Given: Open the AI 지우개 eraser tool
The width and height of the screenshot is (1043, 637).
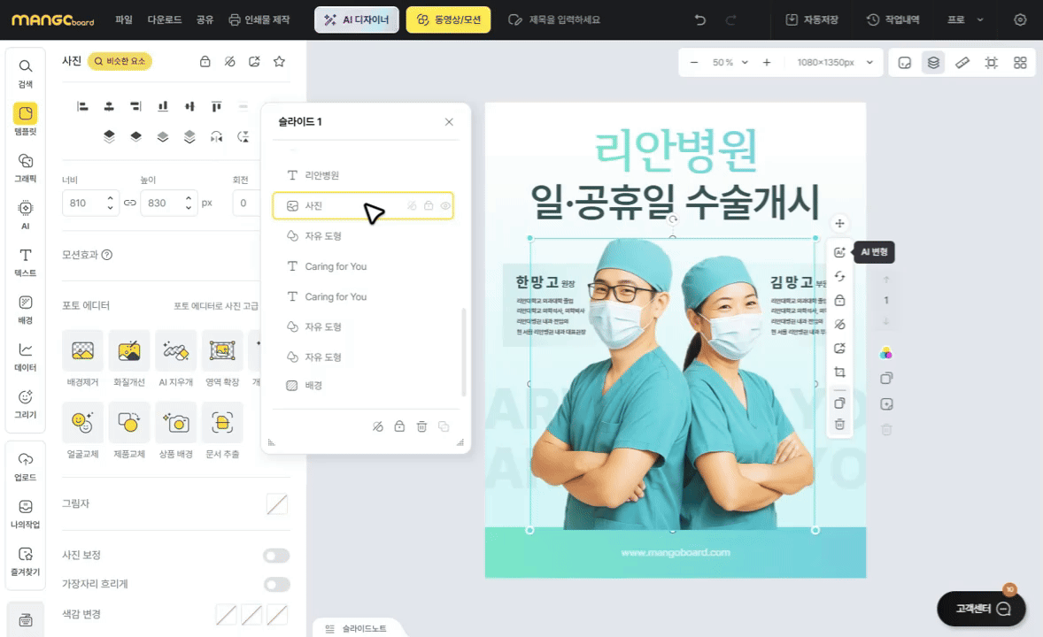Looking at the screenshot, I should [175, 351].
